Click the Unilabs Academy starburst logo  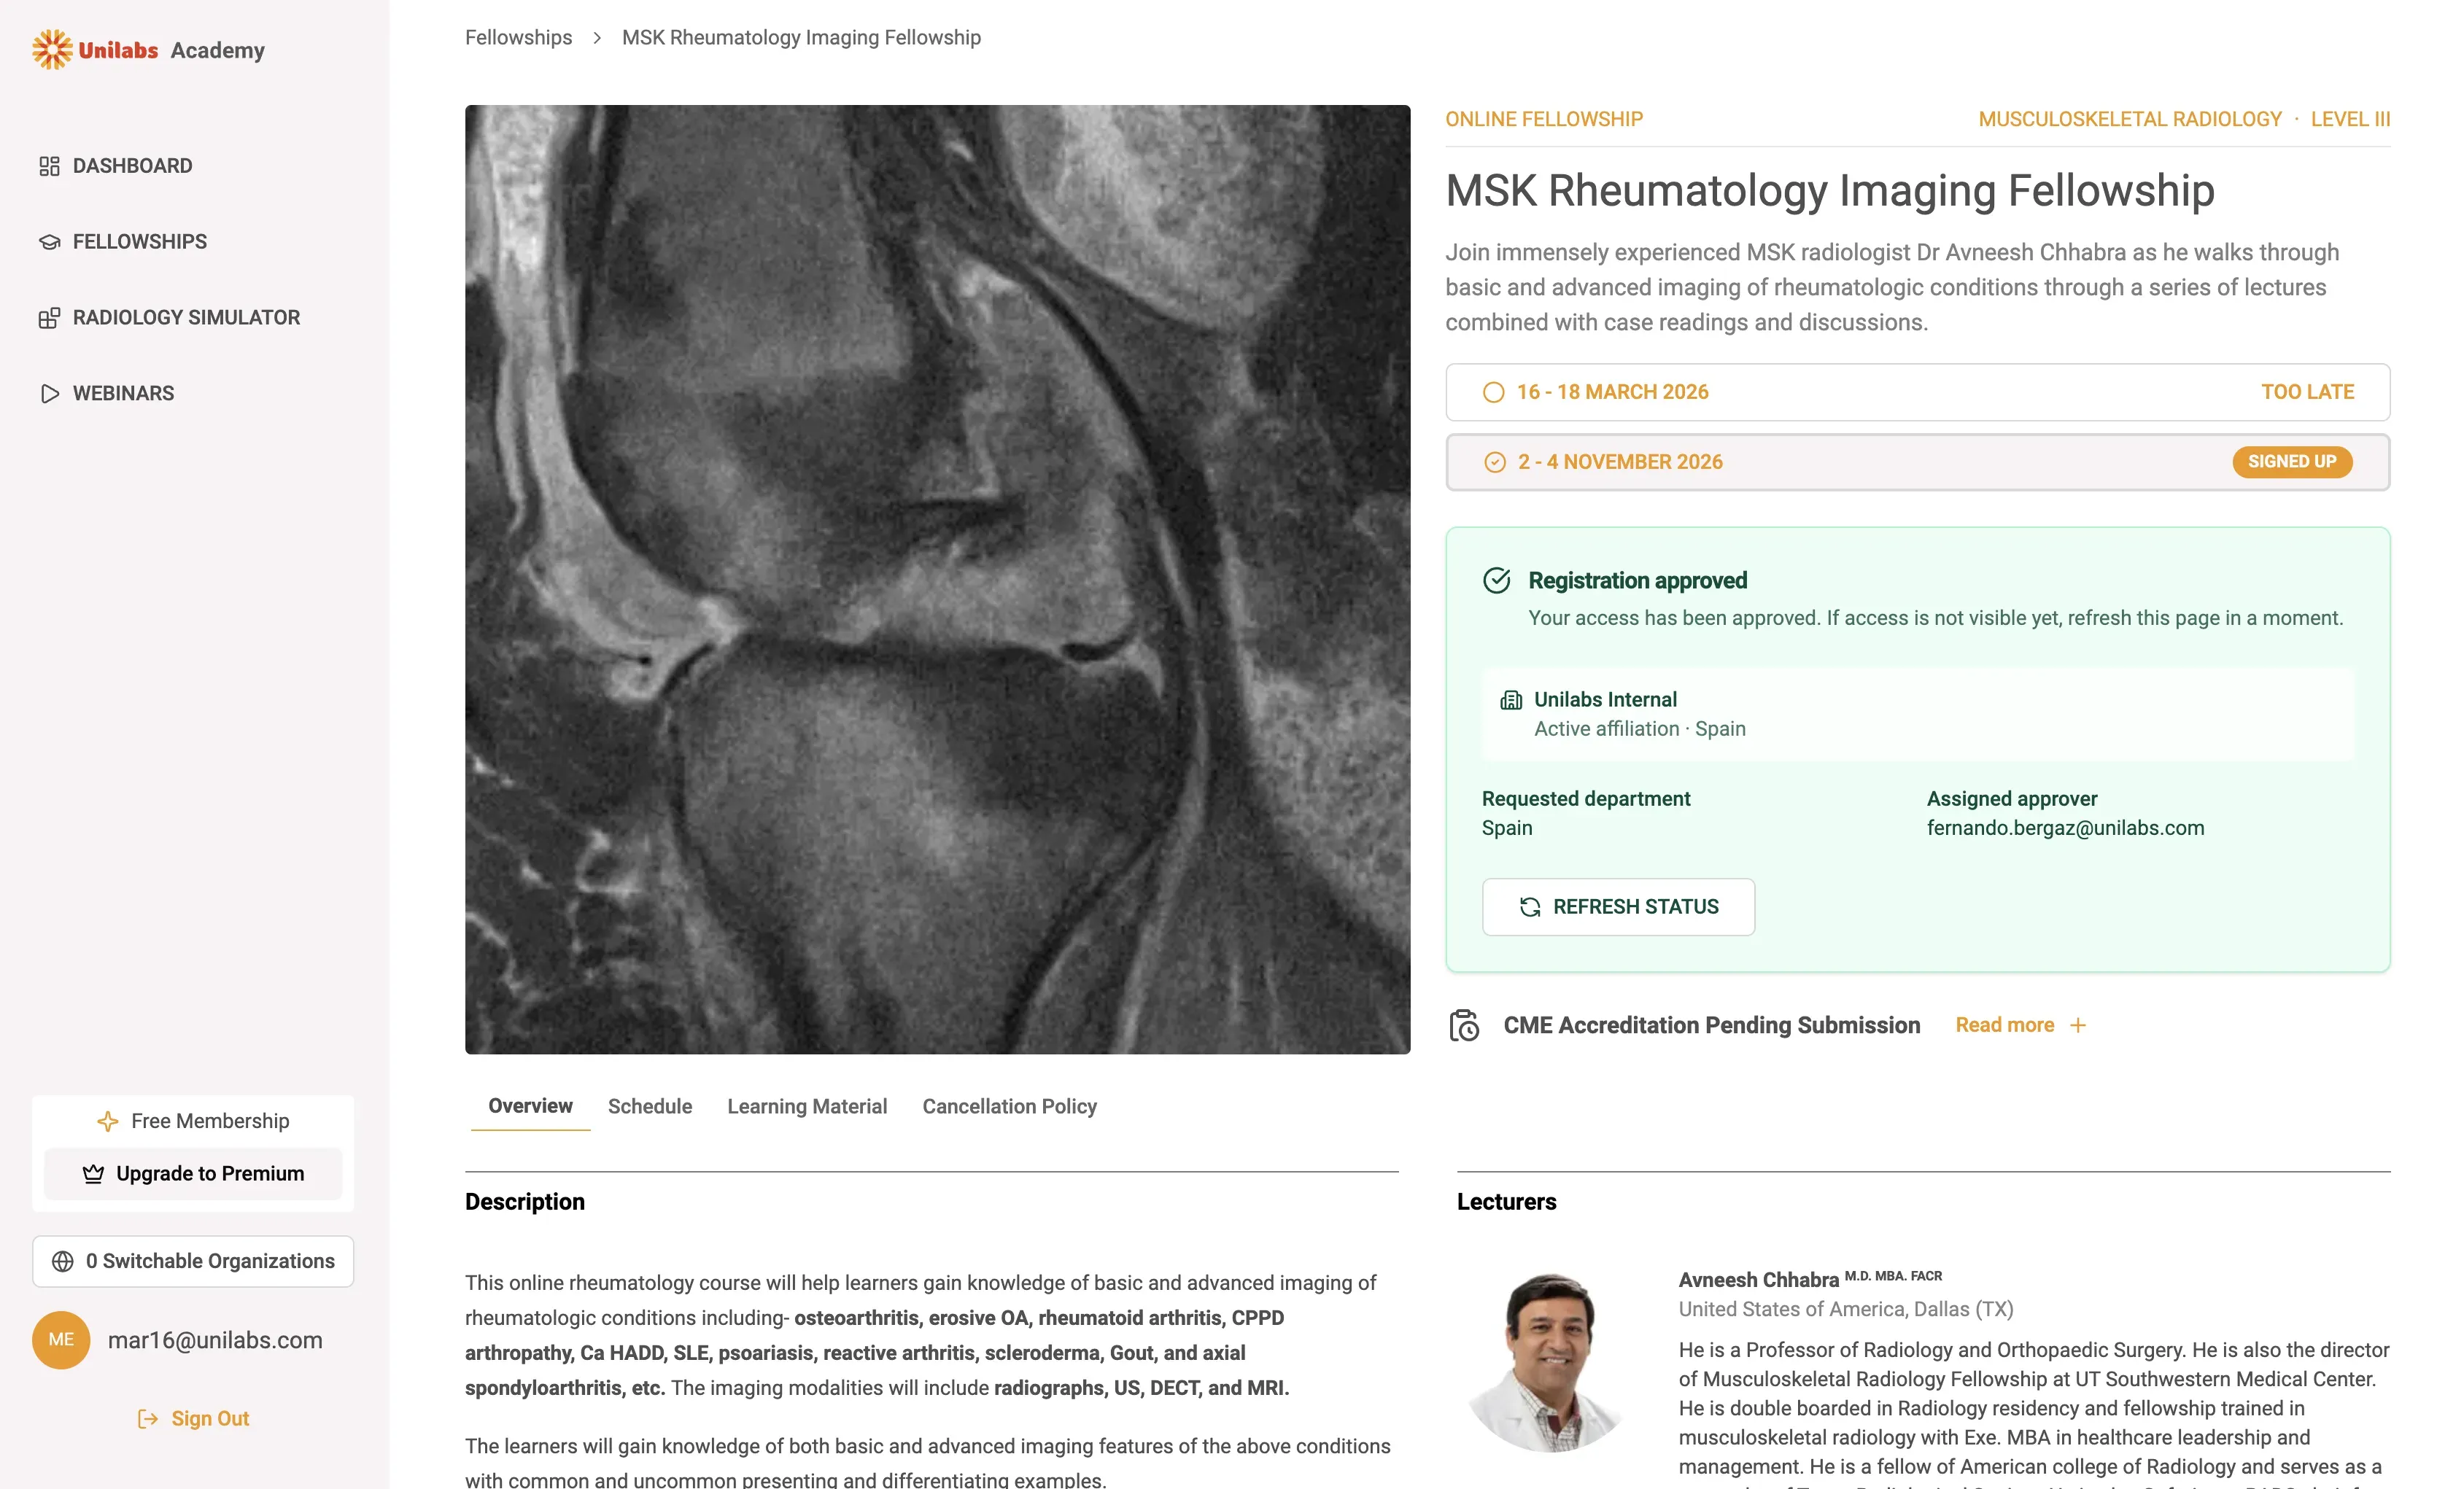[51, 49]
